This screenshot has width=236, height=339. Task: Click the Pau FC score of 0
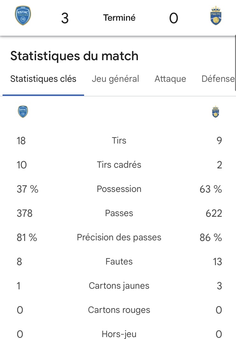(174, 18)
